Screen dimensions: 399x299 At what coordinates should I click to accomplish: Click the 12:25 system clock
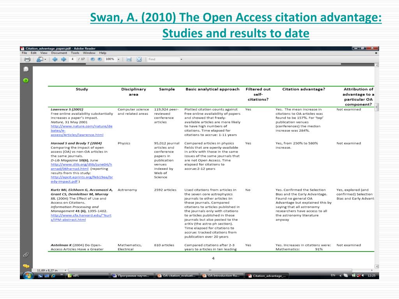371,275
